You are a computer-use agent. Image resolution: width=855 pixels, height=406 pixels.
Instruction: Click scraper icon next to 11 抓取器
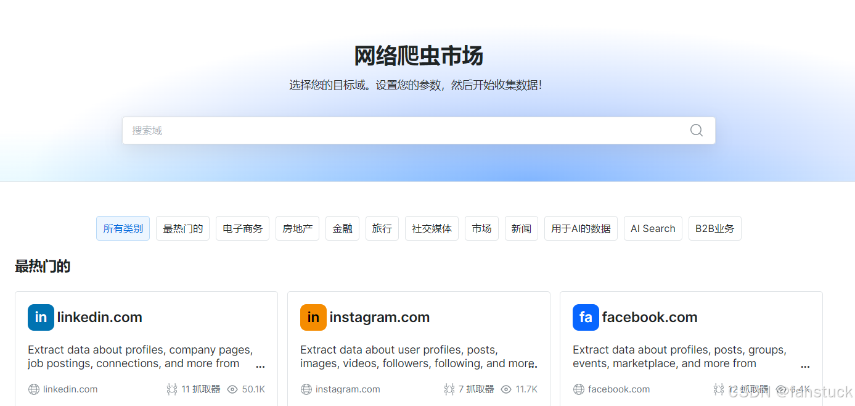tap(172, 389)
